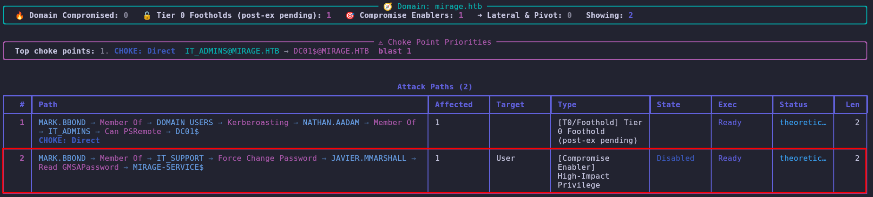Click the fire icon beside Domain Compromised

(x=19, y=16)
